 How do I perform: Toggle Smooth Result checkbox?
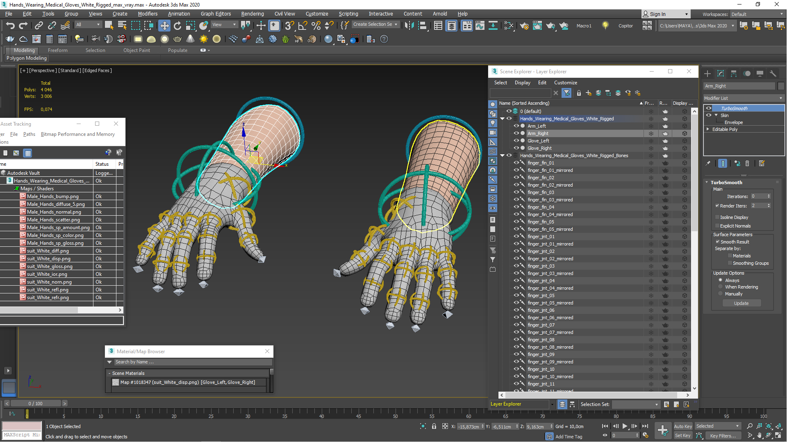(718, 242)
